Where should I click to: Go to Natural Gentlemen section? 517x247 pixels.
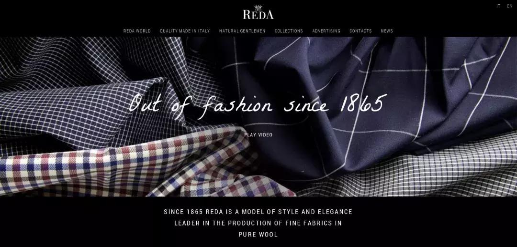click(x=242, y=31)
